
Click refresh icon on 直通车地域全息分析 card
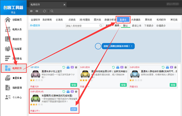click(x=113, y=67)
